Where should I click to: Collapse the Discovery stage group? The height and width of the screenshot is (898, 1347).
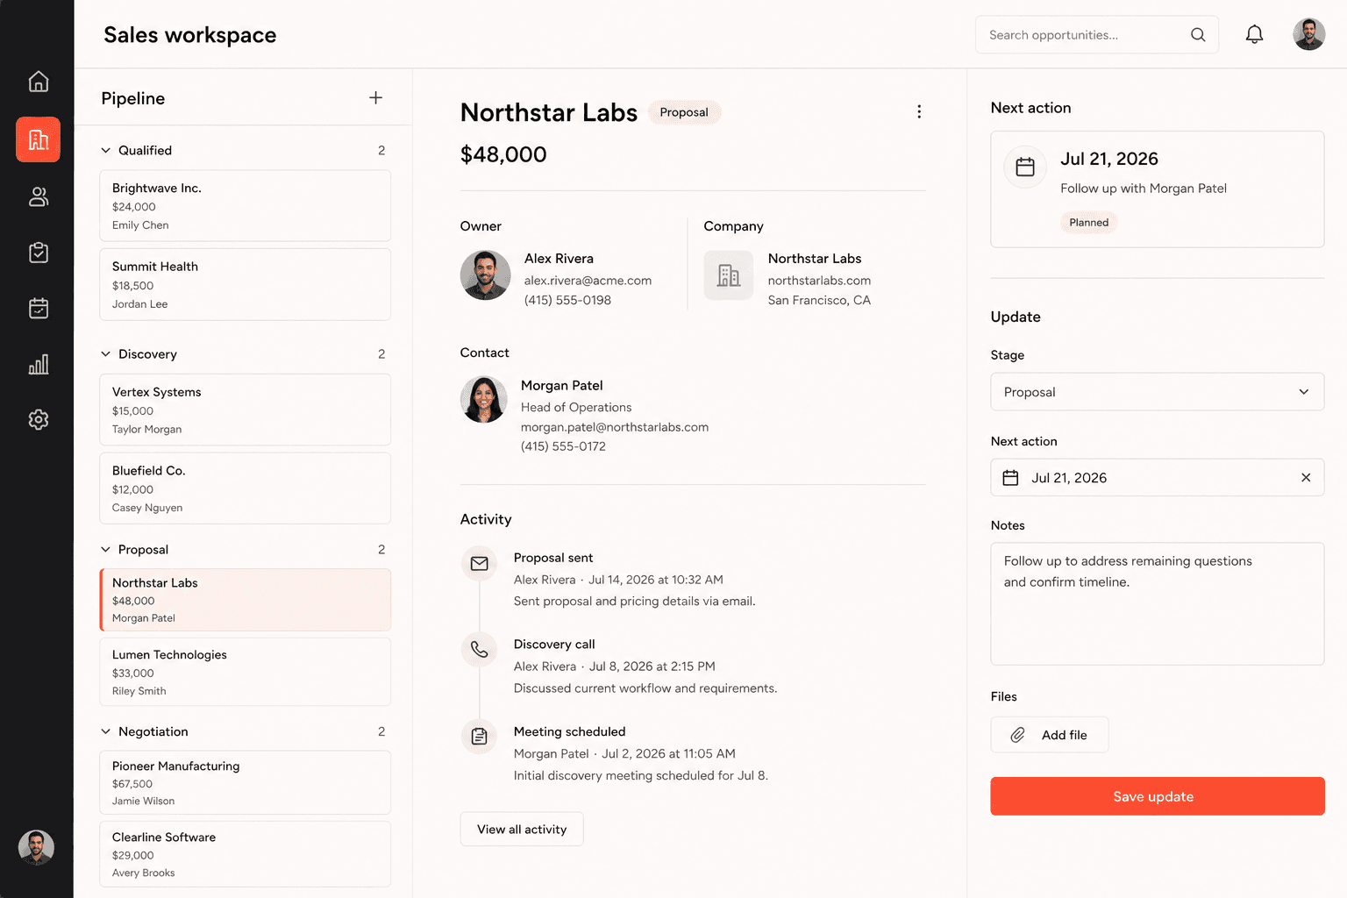coord(106,354)
